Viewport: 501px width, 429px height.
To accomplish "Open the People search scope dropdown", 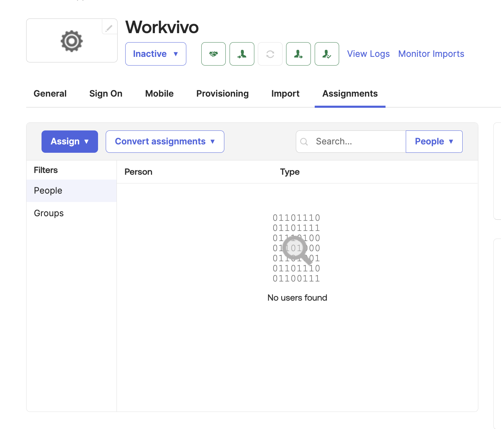I will tap(434, 142).
